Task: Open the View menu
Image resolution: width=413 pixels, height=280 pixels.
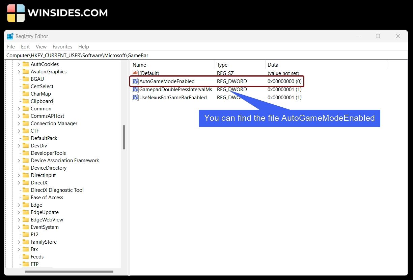Action: tap(41, 47)
